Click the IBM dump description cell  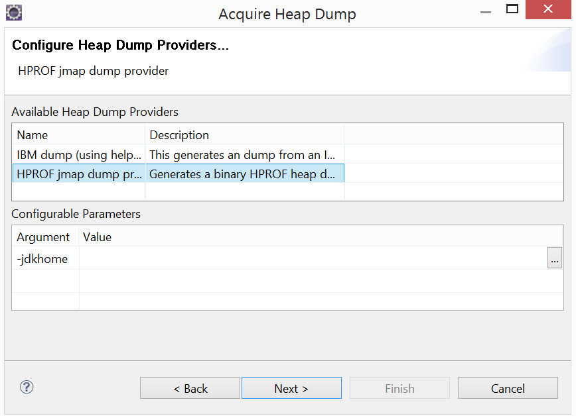pos(245,154)
